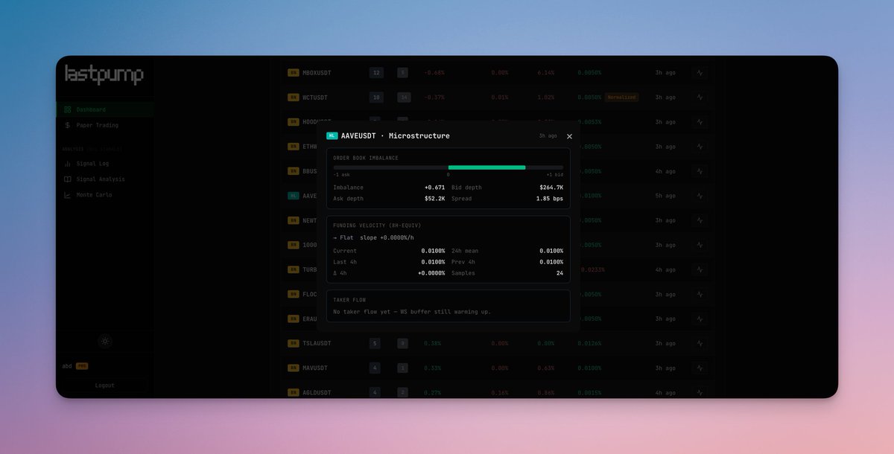The image size is (894, 454).
Task: Open microstructure chart icon for TSLAUSDT row
Action: pos(700,343)
